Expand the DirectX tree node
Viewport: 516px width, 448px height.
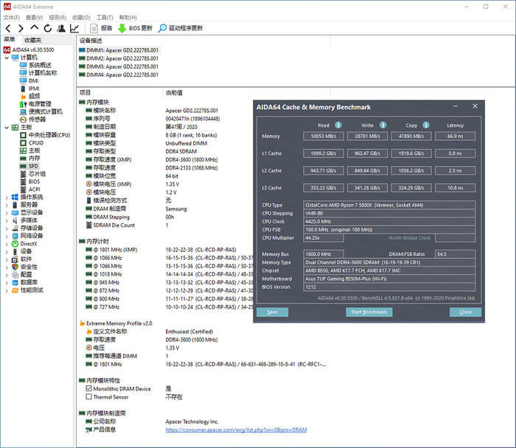(7, 244)
